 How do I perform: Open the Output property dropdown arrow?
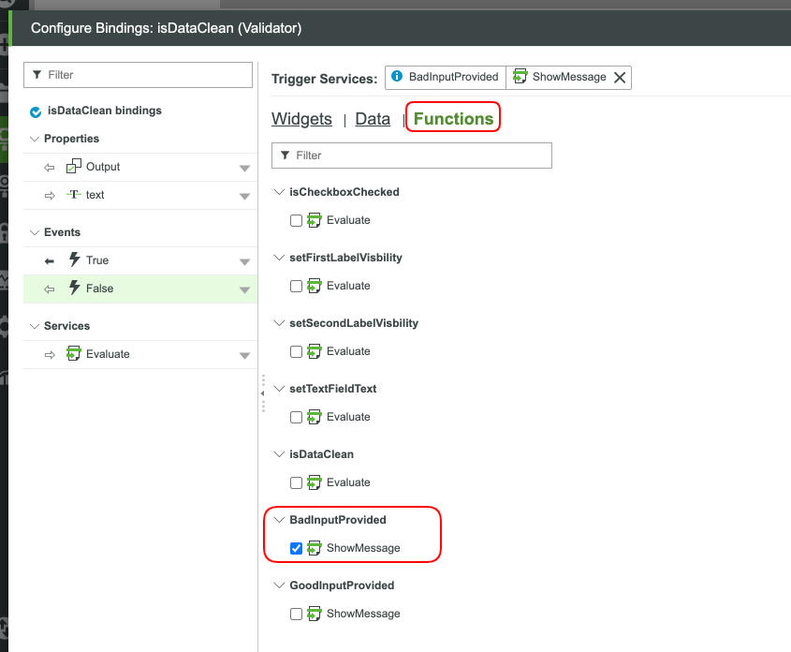243,167
